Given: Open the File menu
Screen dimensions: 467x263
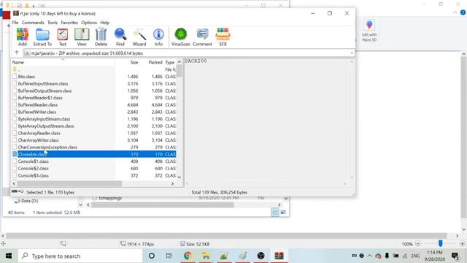Looking at the screenshot, I should click(x=15, y=23).
